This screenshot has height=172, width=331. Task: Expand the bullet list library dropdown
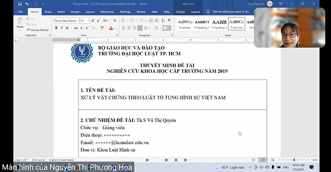click(x=128, y=21)
